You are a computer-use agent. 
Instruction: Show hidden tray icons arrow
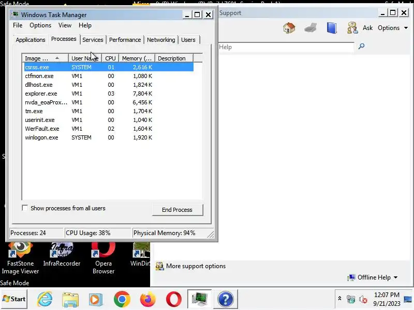tap(339, 299)
